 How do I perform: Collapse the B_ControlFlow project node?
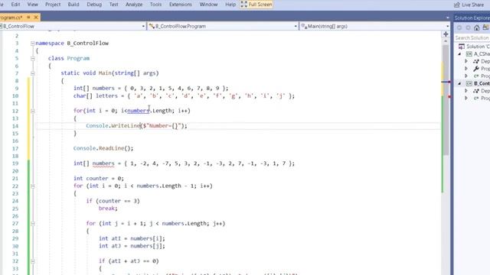click(x=459, y=83)
